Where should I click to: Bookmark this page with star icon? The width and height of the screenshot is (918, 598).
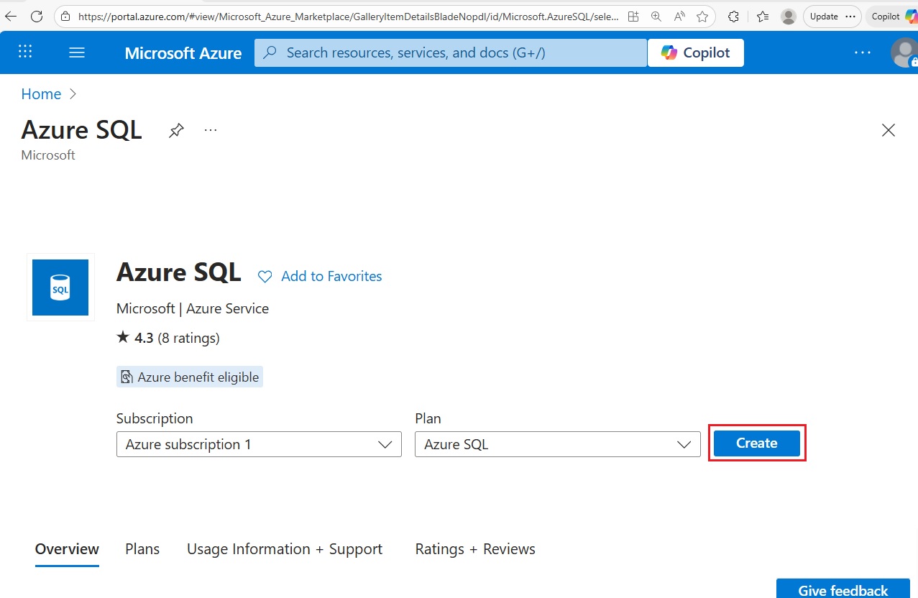point(702,17)
